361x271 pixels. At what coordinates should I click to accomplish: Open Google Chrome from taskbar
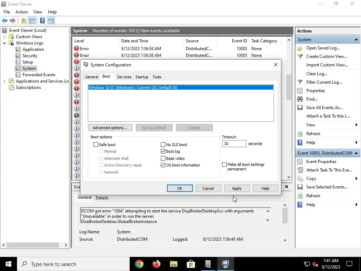coord(139,264)
